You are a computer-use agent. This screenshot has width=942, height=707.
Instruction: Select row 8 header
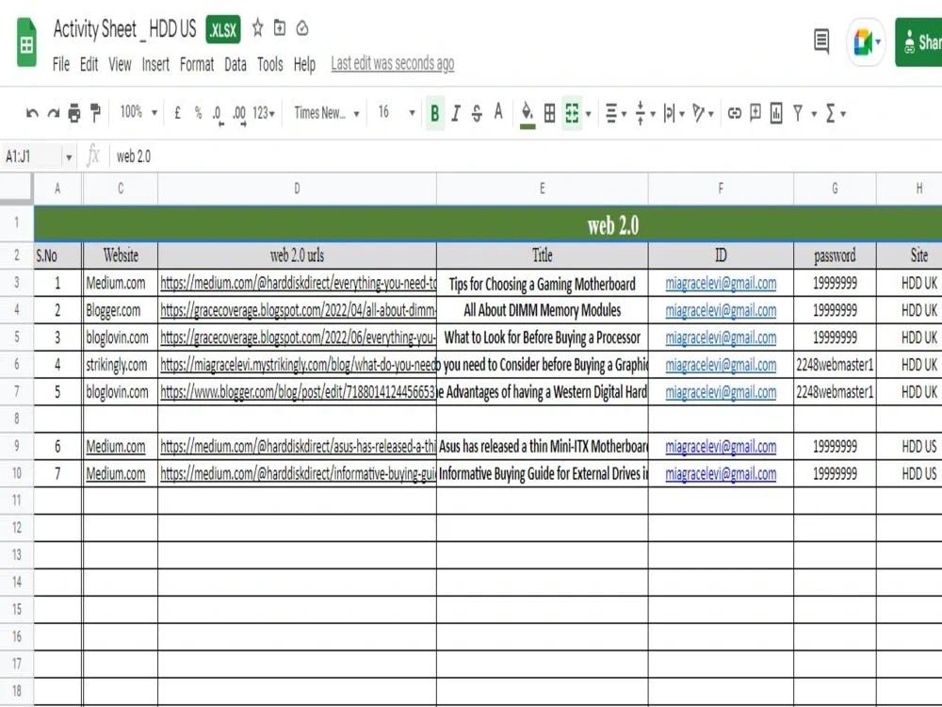(x=16, y=419)
